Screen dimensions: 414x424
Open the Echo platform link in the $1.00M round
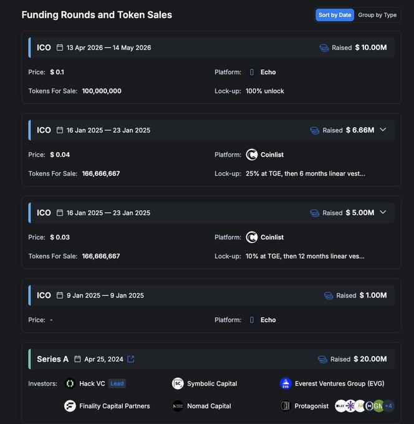click(x=268, y=320)
